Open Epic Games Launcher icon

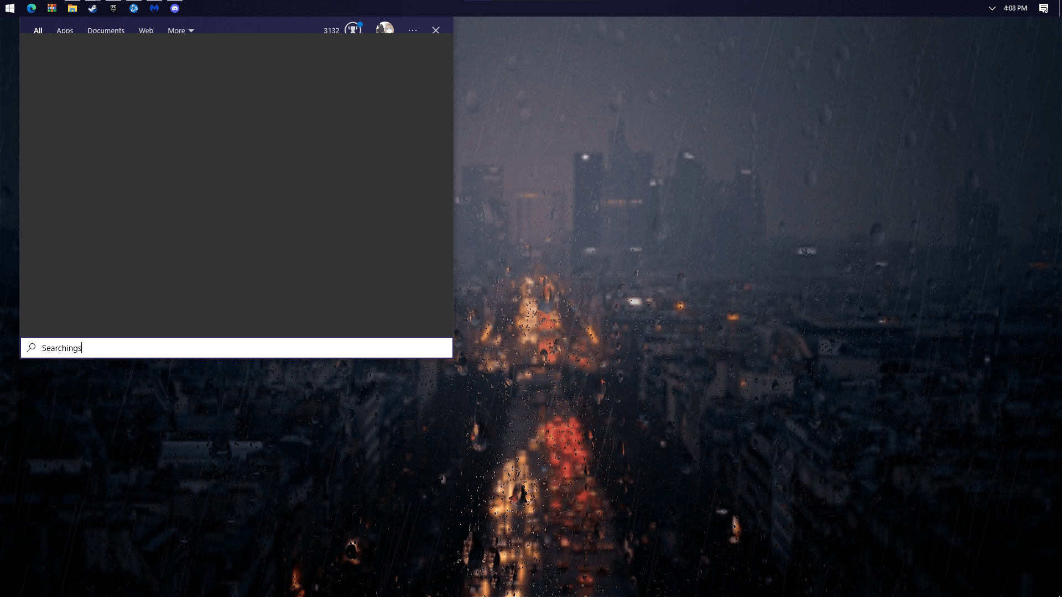pos(113,8)
